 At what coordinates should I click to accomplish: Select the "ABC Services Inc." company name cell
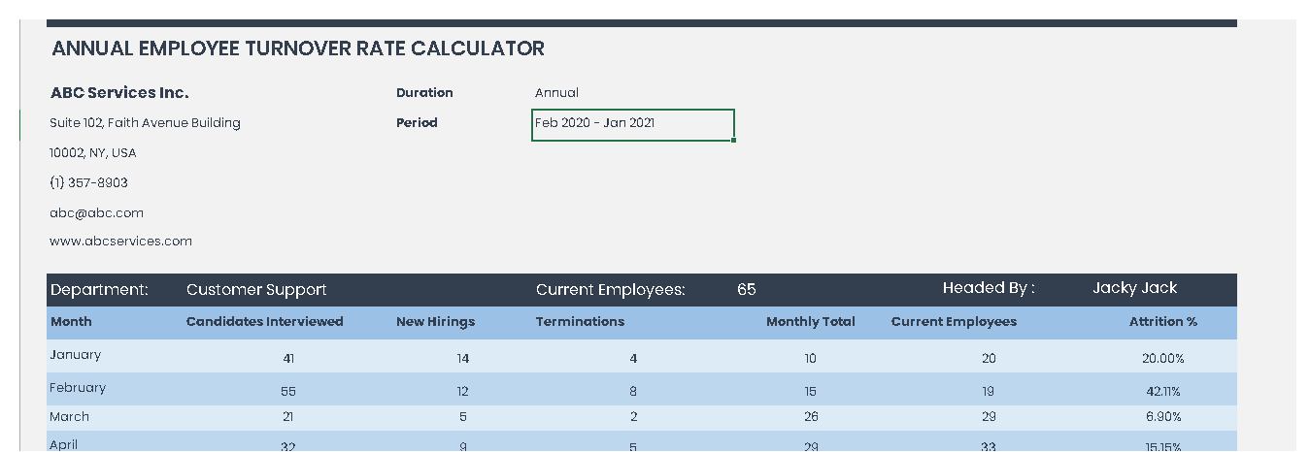(x=119, y=93)
